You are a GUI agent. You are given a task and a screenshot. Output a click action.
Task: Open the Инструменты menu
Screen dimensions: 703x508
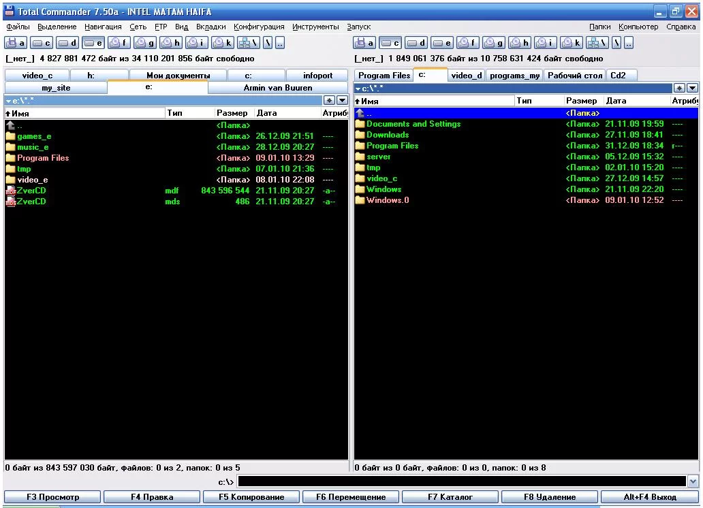pos(315,27)
